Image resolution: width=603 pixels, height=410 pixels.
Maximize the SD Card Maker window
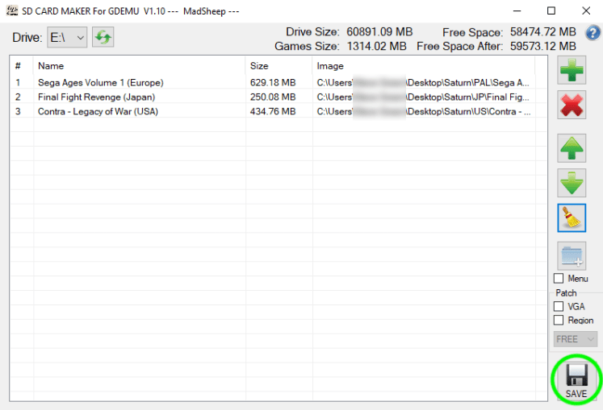coord(551,10)
